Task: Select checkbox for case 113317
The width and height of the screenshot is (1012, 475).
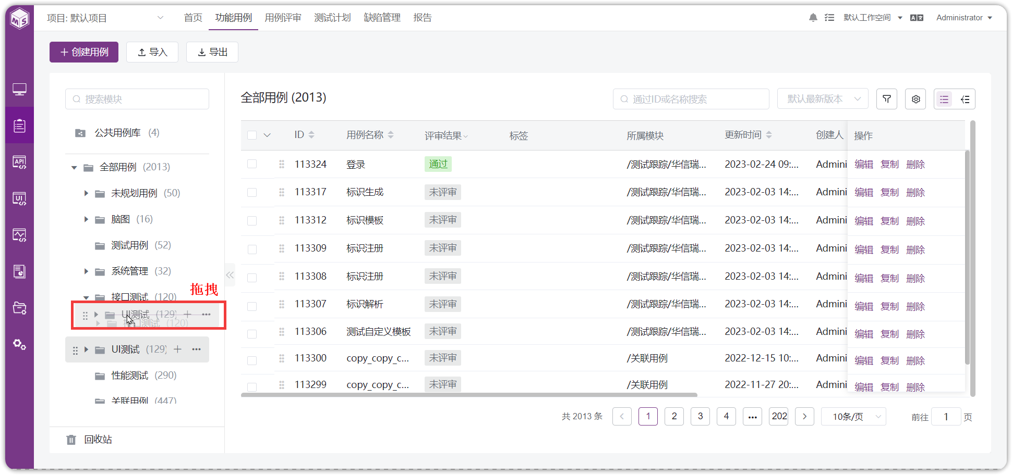Action: (x=252, y=192)
